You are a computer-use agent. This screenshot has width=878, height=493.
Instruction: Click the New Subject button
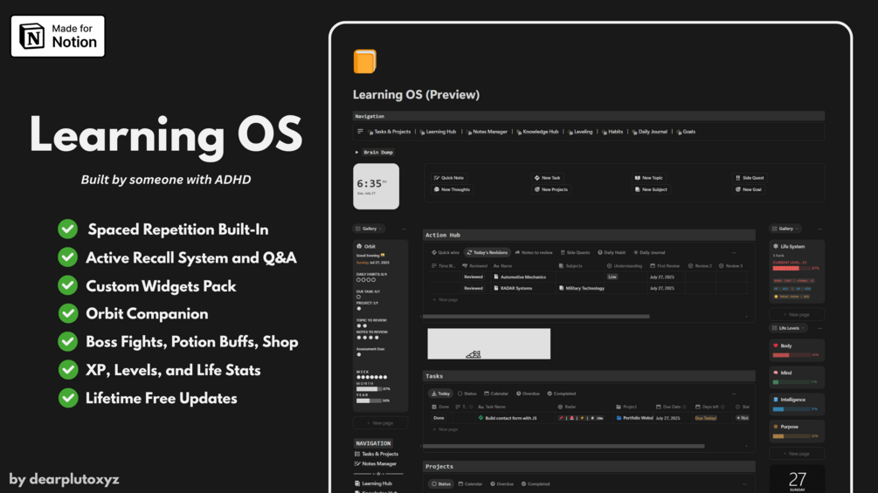pos(651,189)
